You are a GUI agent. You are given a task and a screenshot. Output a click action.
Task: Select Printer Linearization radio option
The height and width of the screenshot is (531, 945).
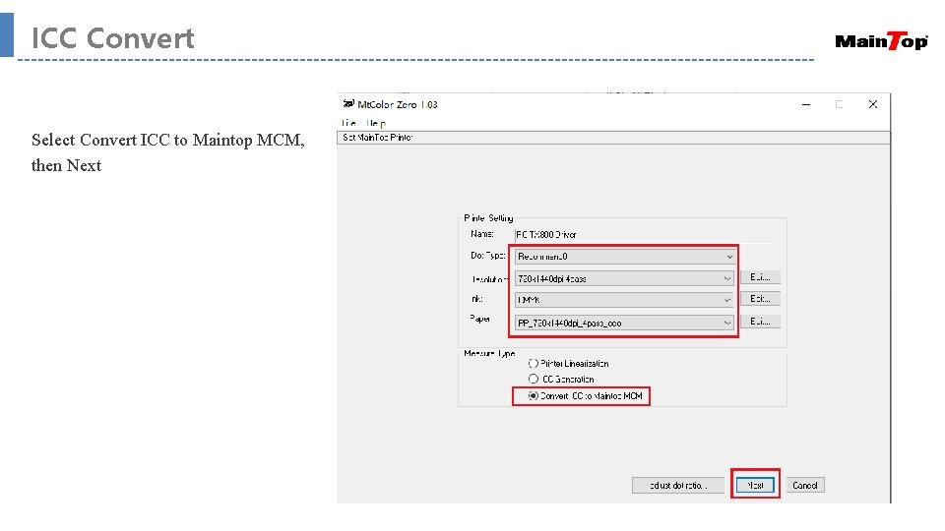coord(568,364)
